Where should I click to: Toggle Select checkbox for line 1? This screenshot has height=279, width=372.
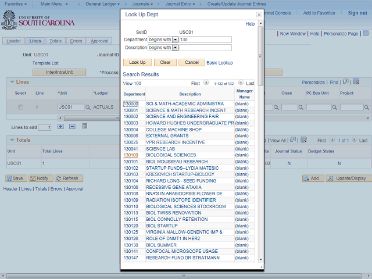pos(21,107)
